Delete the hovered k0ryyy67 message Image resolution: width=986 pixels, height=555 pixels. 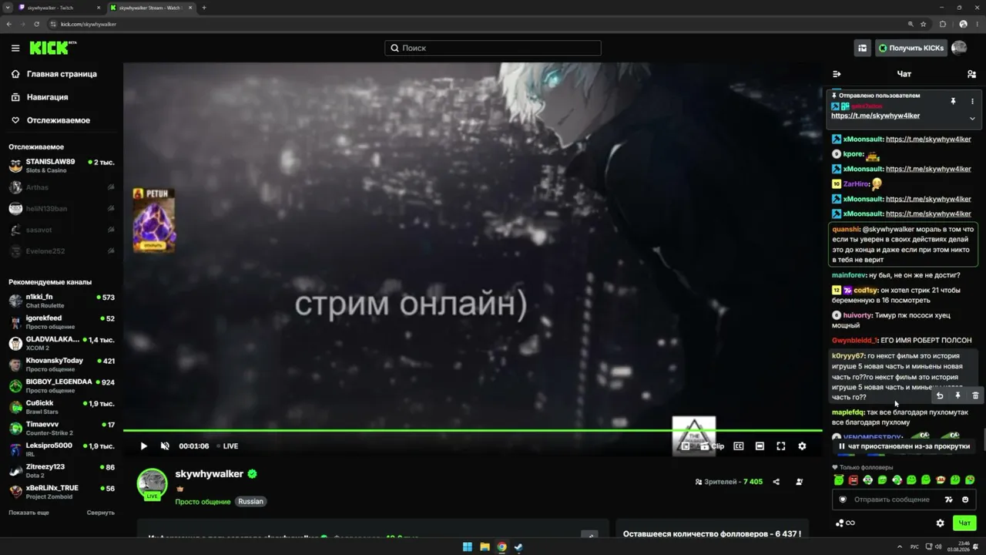(x=975, y=395)
